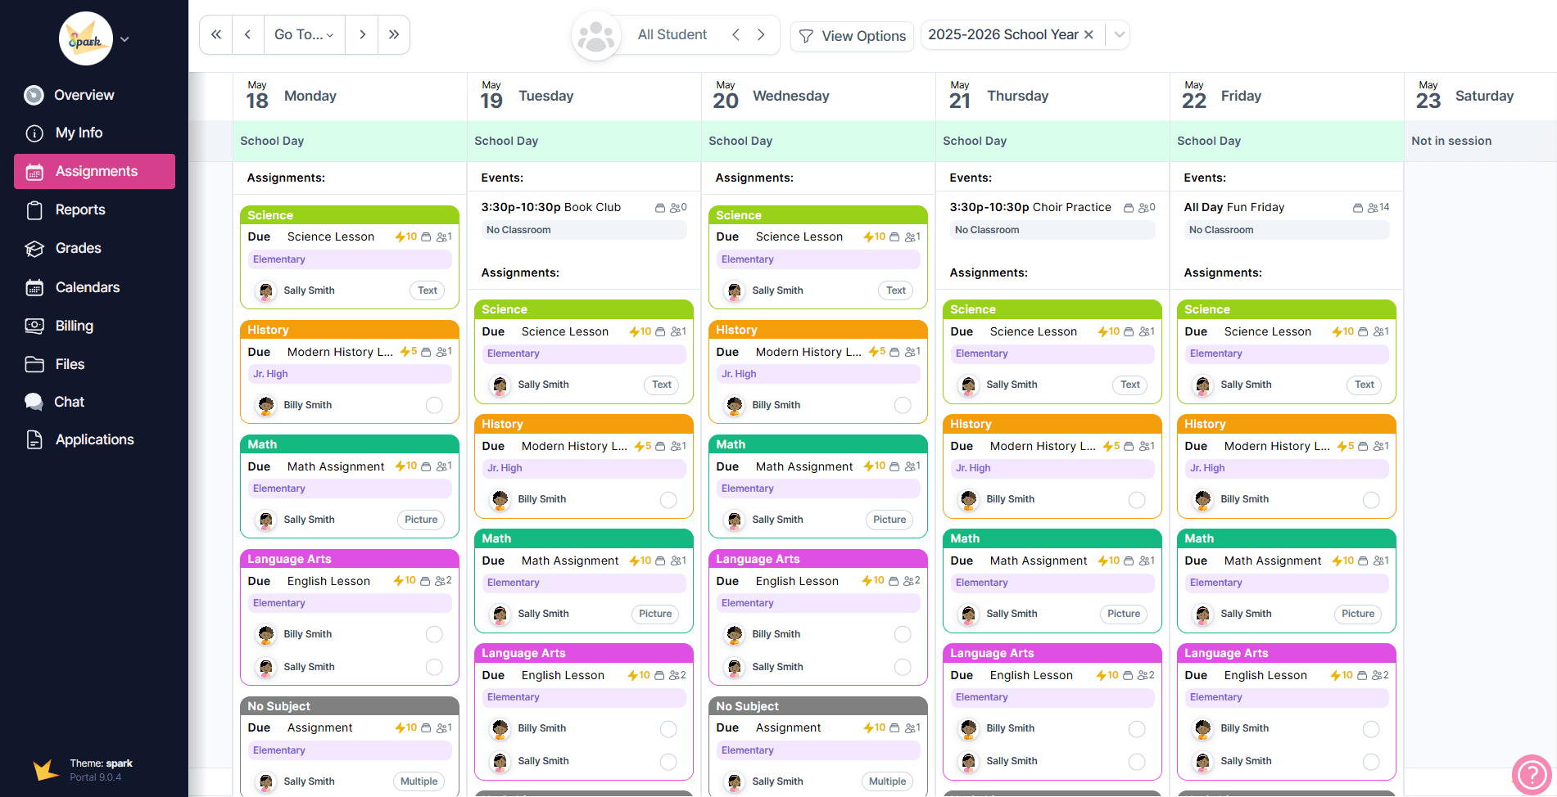Open View Options filter
The image size is (1557, 797).
point(852,36)
